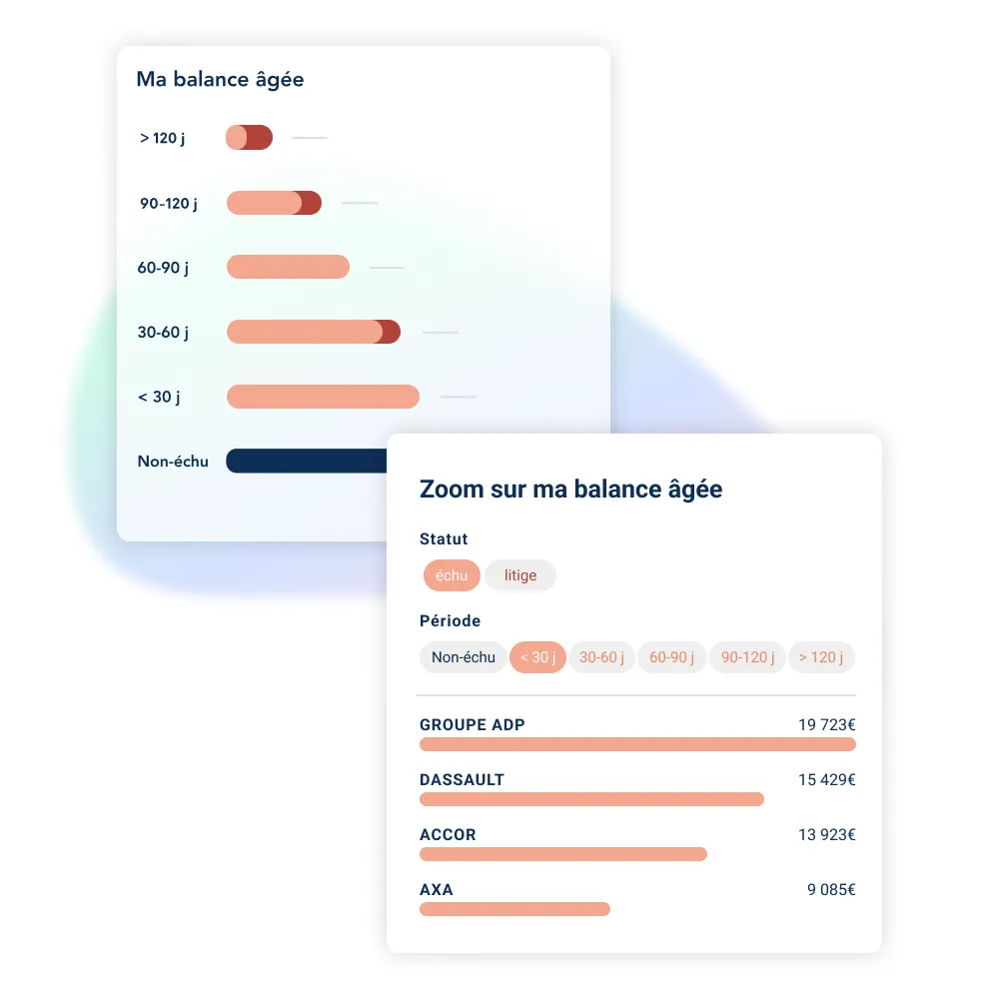Click the 60-90 j aged balance bar
This screenshot has width=999, height=999.
[x=288, y=267]
